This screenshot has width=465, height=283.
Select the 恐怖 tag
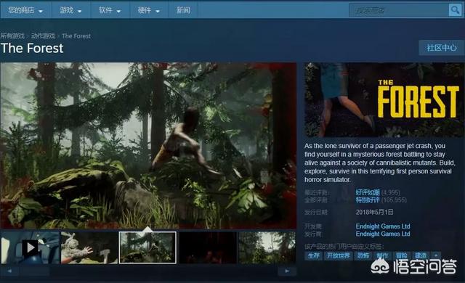[363, 255]
